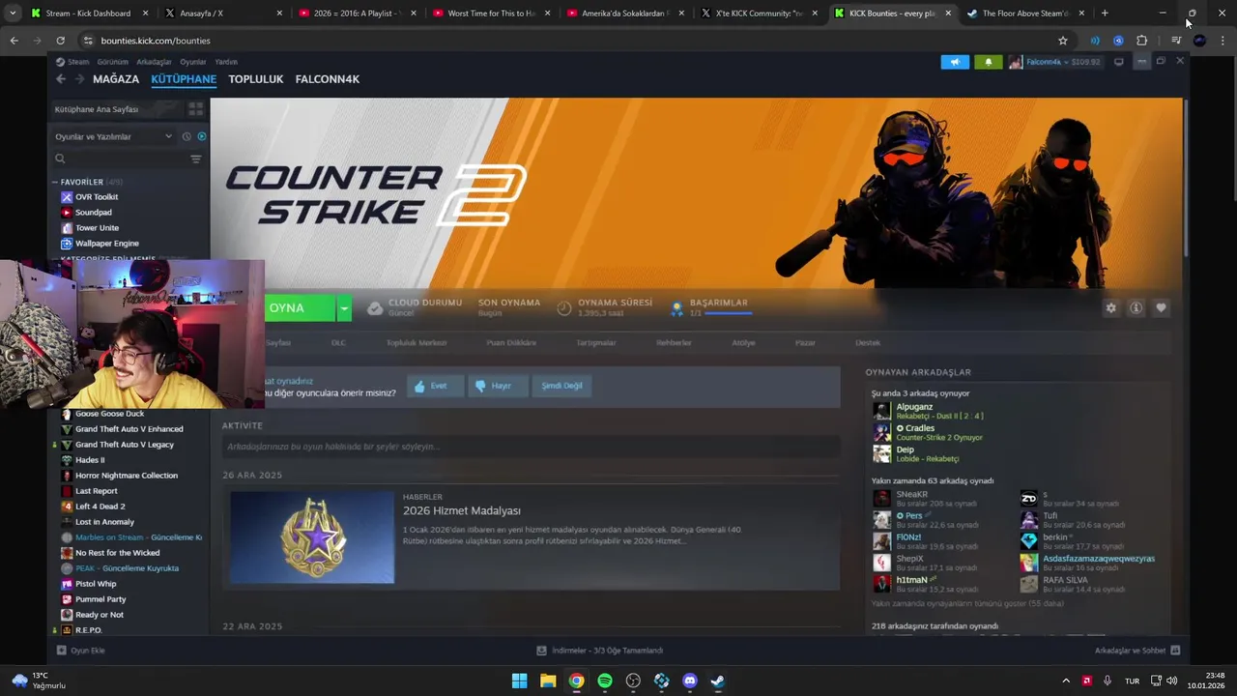Click the green OYNA play button
This screenshot has width=1237, height=696.
(299, 308)
